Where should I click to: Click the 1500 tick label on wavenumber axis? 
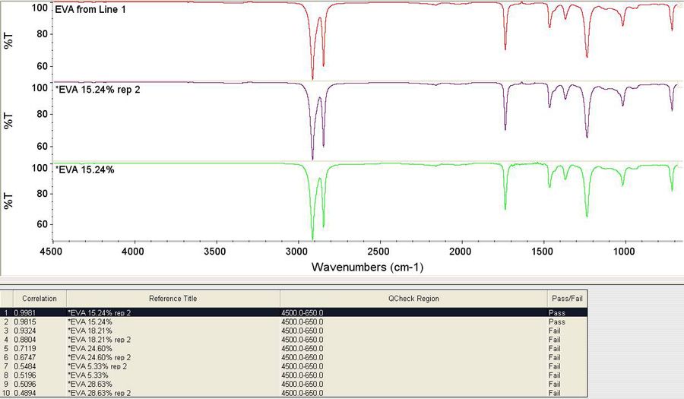click(x=543, y=251)
